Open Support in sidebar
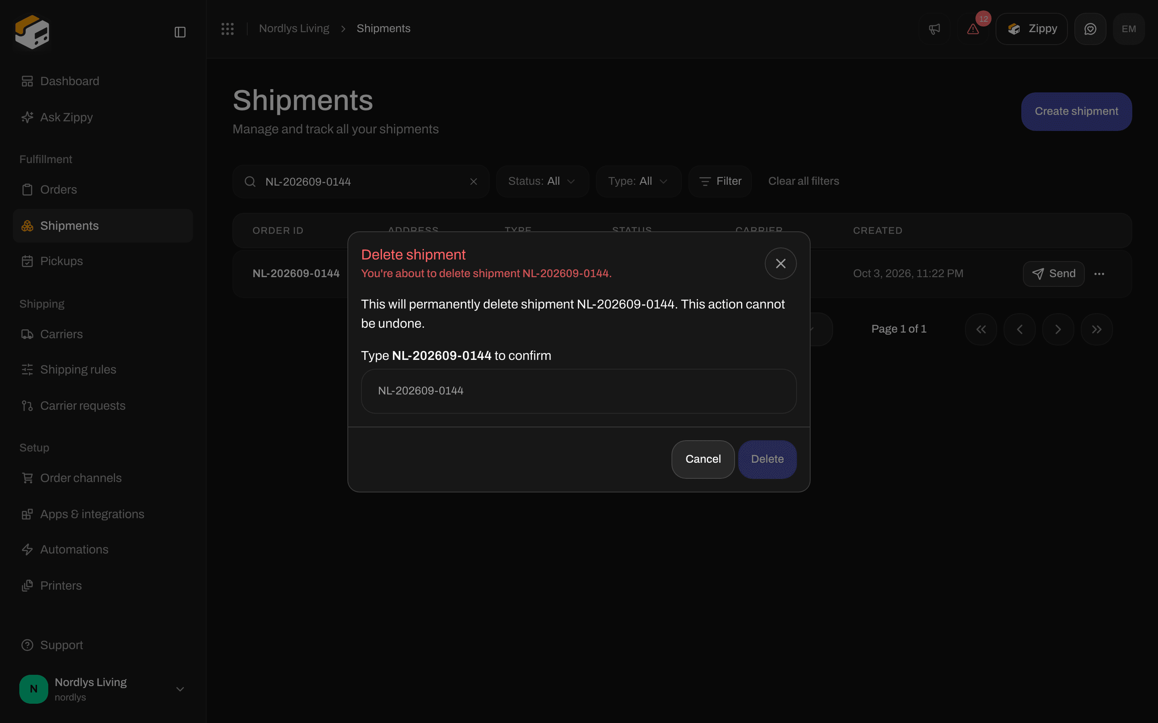 click(x=103, y=645)
